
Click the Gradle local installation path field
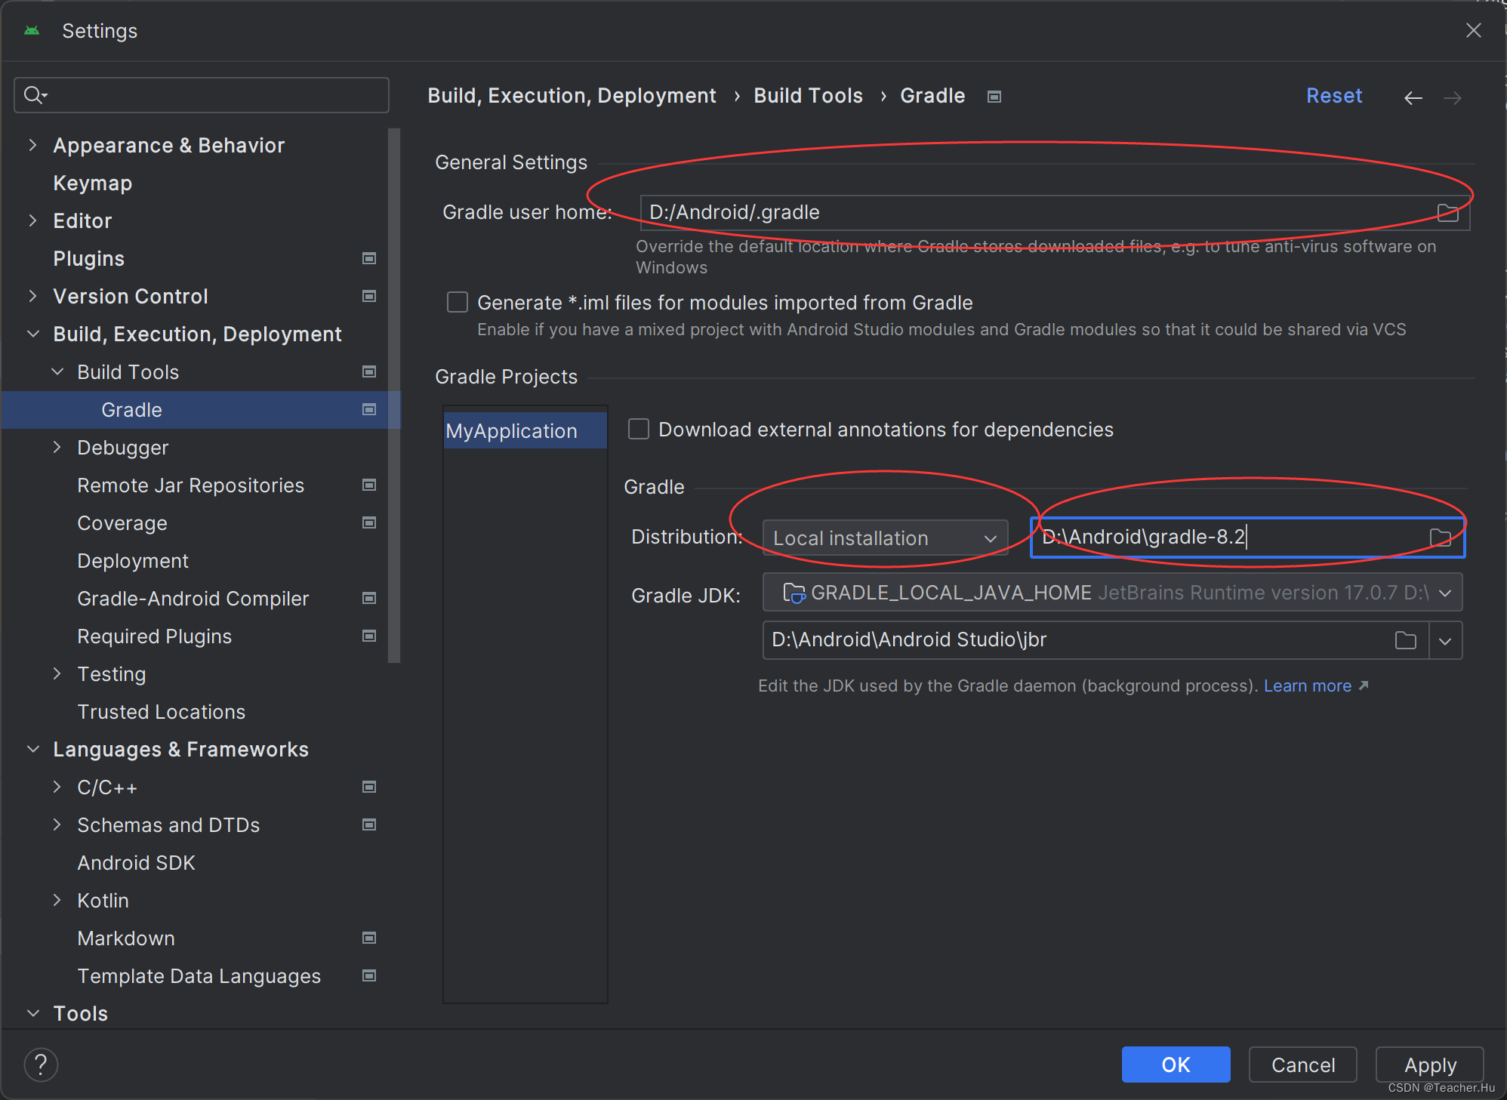1247,538
